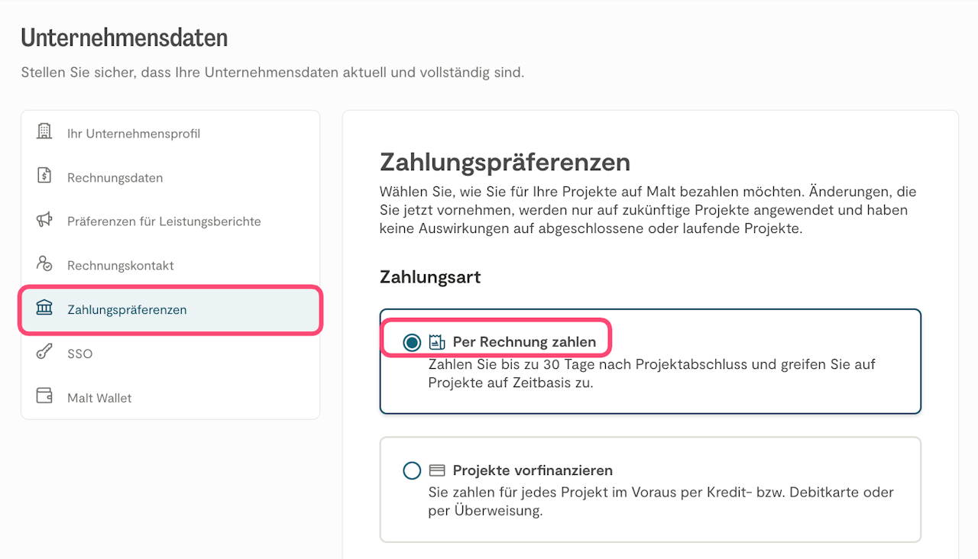The width and height of the screenshot is (978, 559).
Task: Open Präferenzen für Leistungsberichte
Action: 164,221
